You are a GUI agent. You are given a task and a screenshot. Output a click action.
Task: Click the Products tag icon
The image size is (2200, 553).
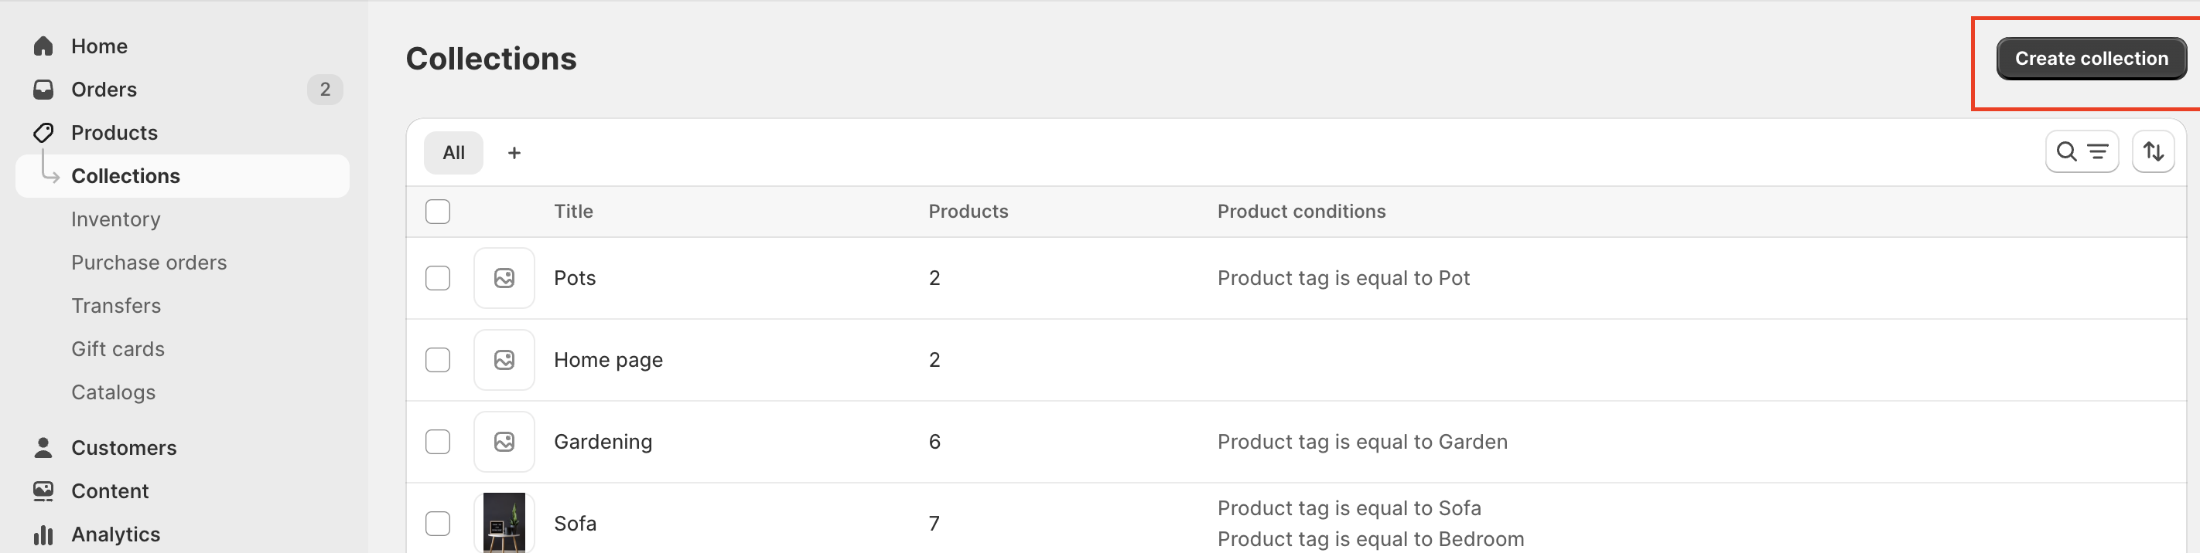[x=43, y=133]
